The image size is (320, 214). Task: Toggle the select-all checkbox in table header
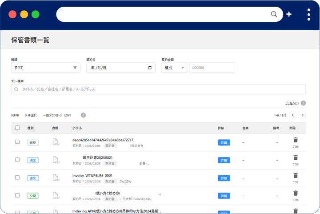point(17,128)
